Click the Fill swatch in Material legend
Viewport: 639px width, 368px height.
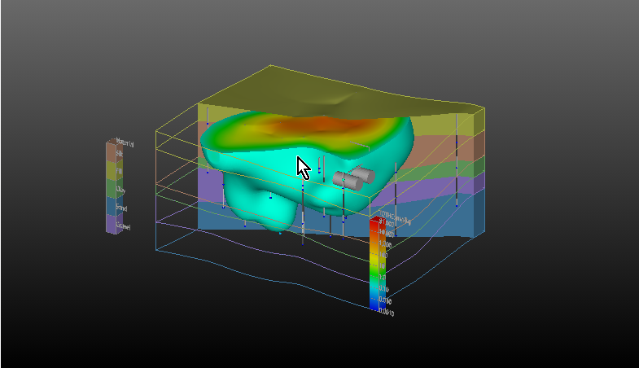tap(111, 169)
